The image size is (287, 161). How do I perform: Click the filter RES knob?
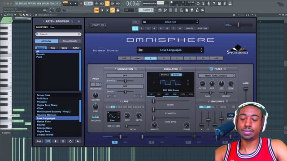[212, 84]
